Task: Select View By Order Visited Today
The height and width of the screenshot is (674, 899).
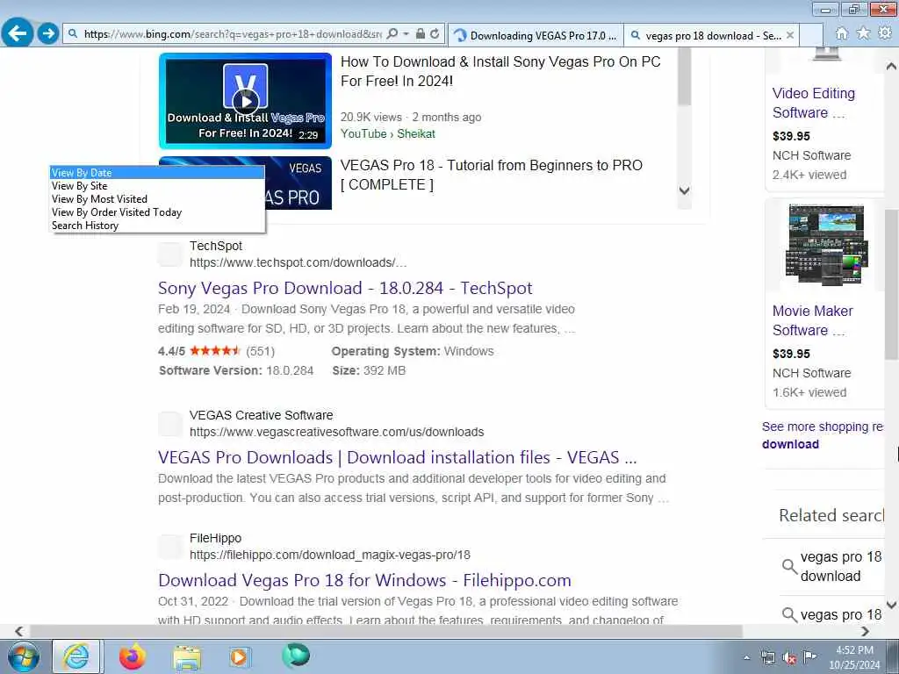Action: [157, 212]
